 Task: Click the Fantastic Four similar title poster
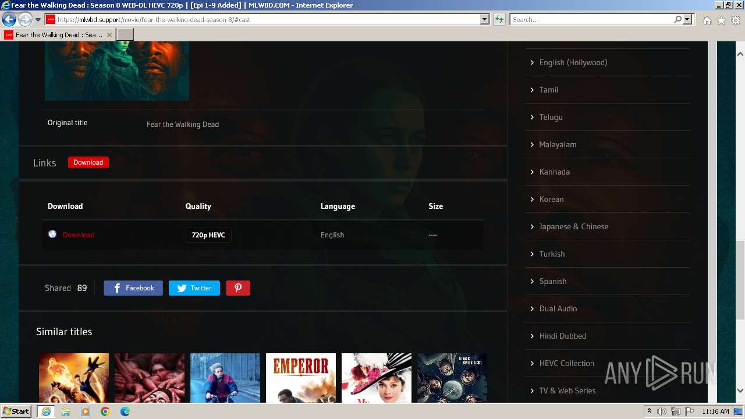pyautogui.click(x=74, y=378)
